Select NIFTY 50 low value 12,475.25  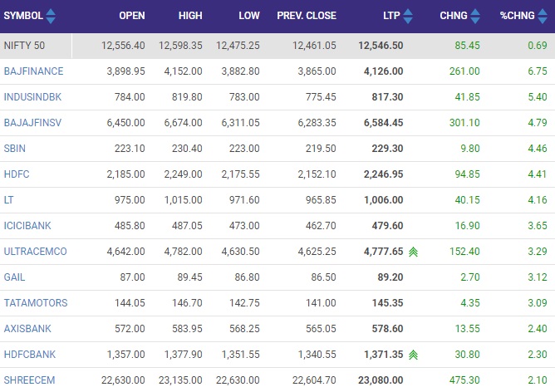click(x=238, y=46)
